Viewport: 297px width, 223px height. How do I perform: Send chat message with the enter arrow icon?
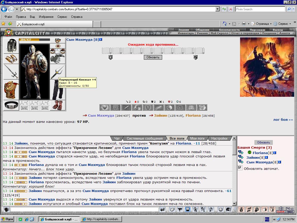pyautogui.click(x=162, y=210)
